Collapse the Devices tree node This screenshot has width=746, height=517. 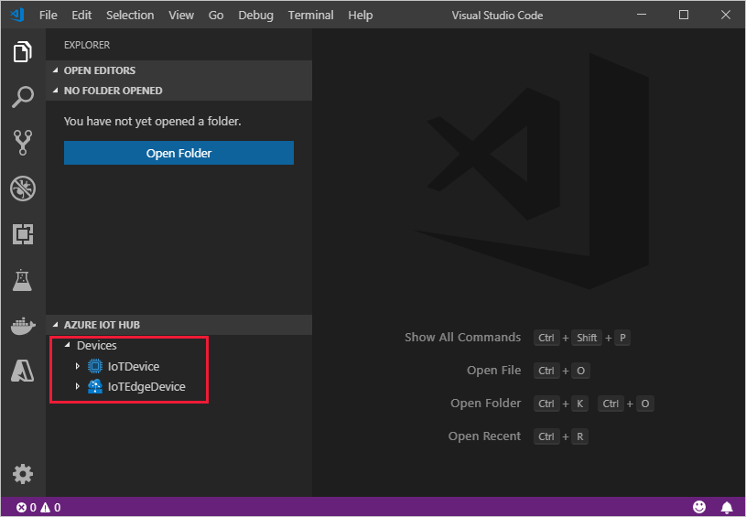point(66,346)
